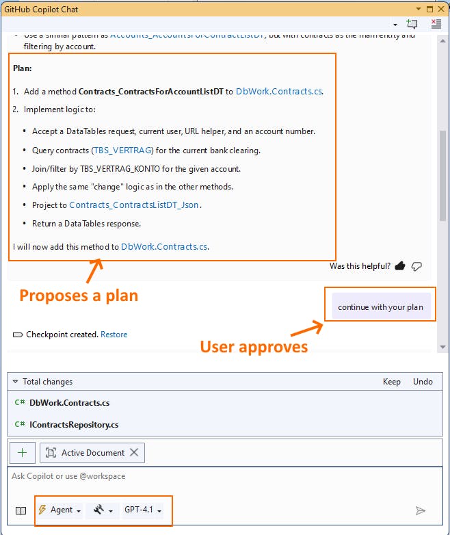Start a new Copilot chat thread
The height and width of the screenshot is (535, 450).
(x=412, y=24)
